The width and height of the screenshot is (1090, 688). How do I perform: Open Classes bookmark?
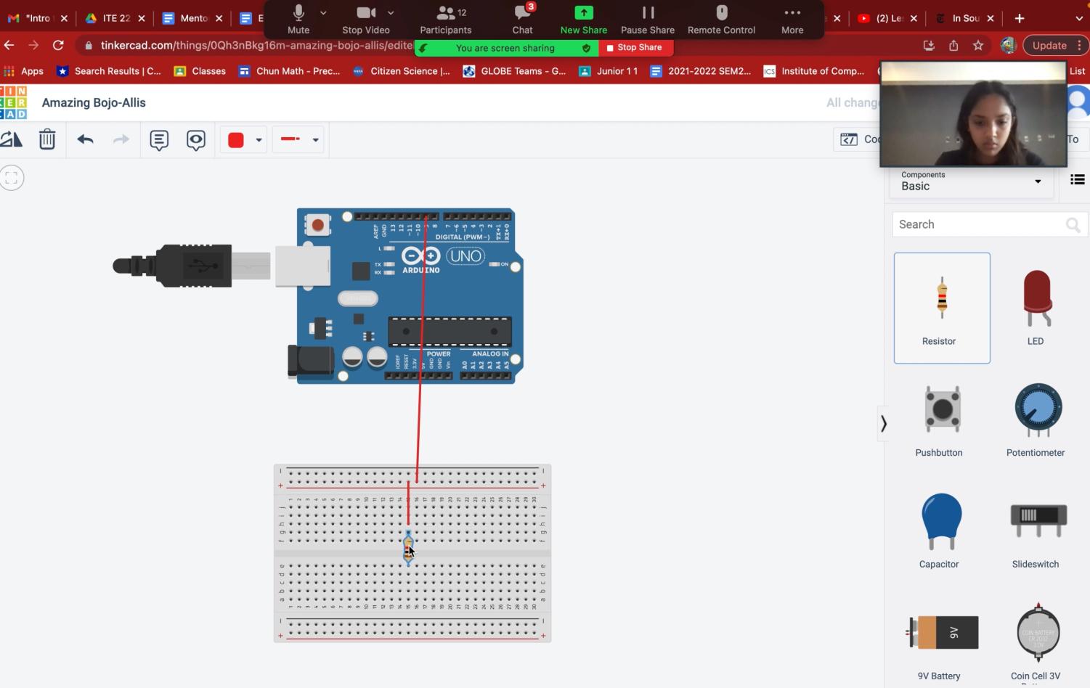click(x=200, y=71)
